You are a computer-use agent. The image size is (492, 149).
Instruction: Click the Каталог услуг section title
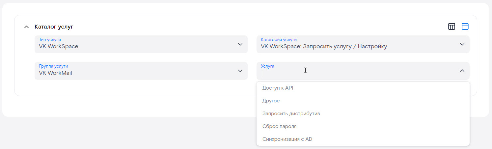[x=54, y=27]
